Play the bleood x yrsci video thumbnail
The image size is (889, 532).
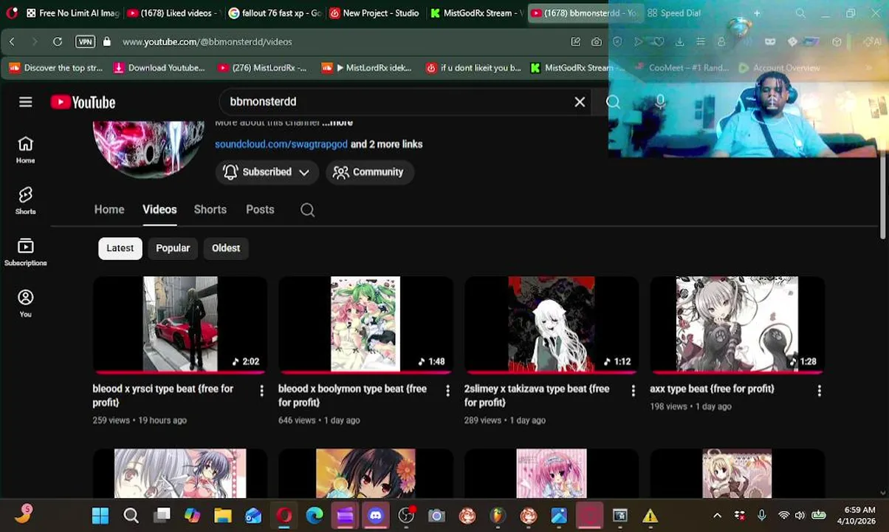click(180, 324)
